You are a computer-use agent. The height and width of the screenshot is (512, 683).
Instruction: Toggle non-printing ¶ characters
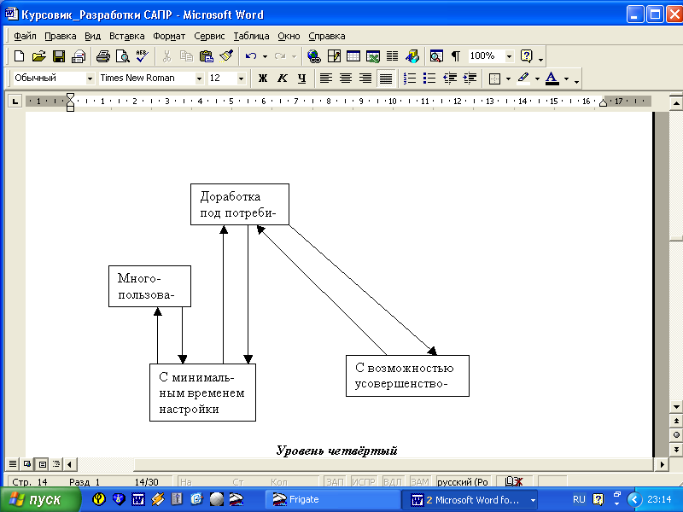click(x=456, y=56)
